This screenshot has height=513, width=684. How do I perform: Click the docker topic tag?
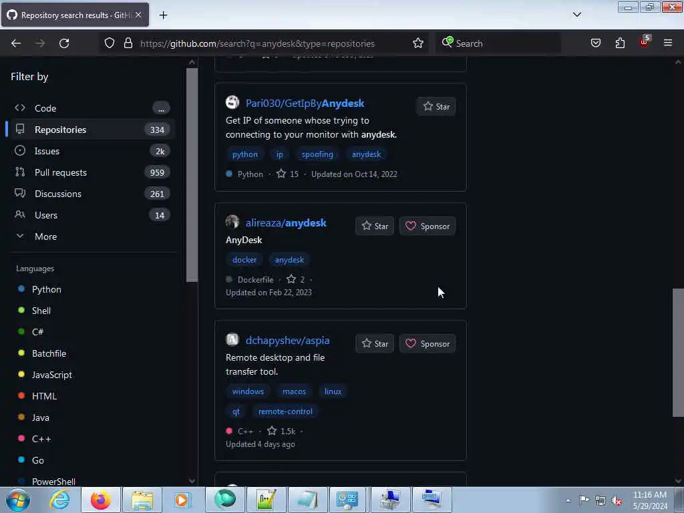pyautogui.click(x=244, y=260)
